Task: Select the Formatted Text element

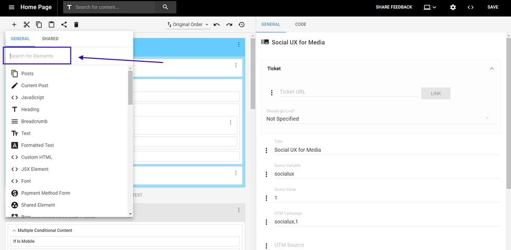Action: (38, 145)
